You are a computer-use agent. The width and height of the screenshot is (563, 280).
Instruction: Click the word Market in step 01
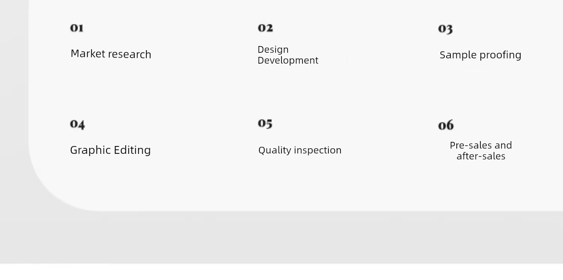tap(88, 54)
